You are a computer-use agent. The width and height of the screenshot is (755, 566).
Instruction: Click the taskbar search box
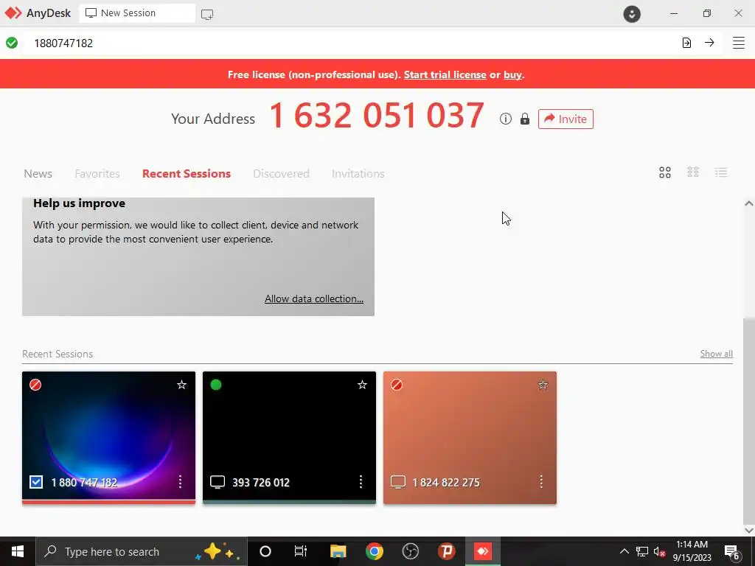[142, 551]
